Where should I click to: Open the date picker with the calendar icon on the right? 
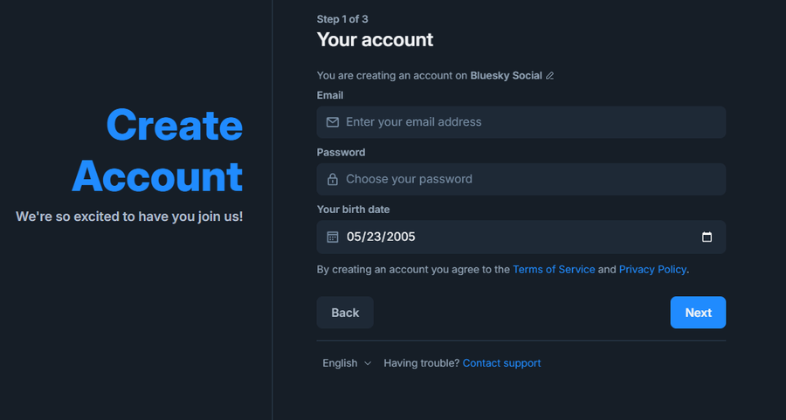(707, 237)
